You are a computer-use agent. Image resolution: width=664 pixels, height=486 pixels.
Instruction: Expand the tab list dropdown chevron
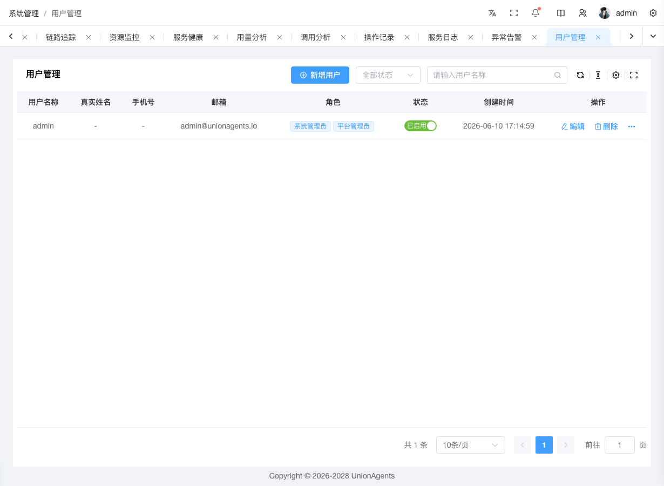click(653, 36)
